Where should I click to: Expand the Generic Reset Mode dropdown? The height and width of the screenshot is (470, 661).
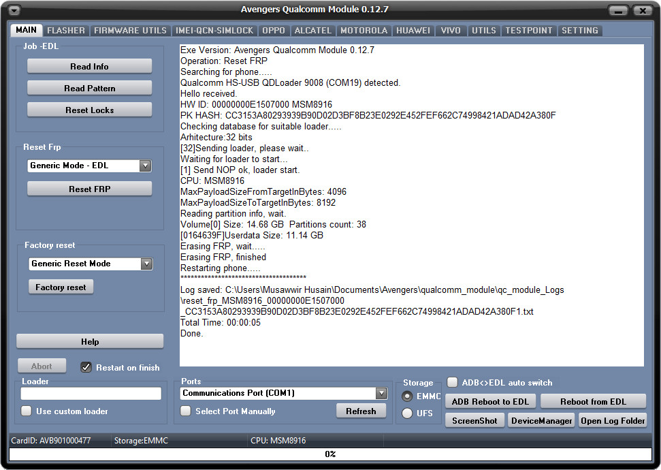146,264
